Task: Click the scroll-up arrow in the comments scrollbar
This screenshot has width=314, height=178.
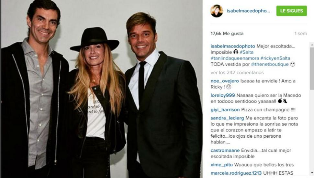Action: (312, 45)
